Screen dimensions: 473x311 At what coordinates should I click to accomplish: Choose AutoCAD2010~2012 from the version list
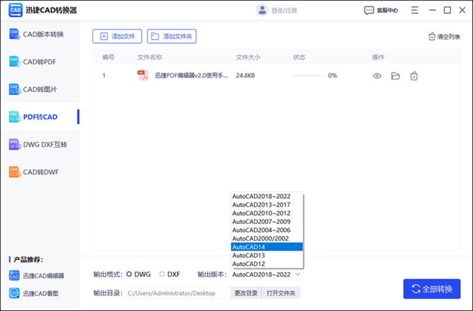(x=267, y=213)
